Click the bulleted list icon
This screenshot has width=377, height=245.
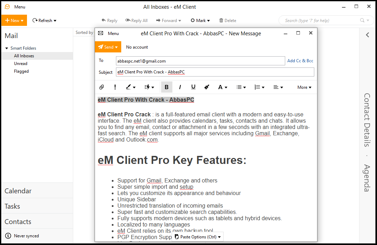click(x=239, y=87)
